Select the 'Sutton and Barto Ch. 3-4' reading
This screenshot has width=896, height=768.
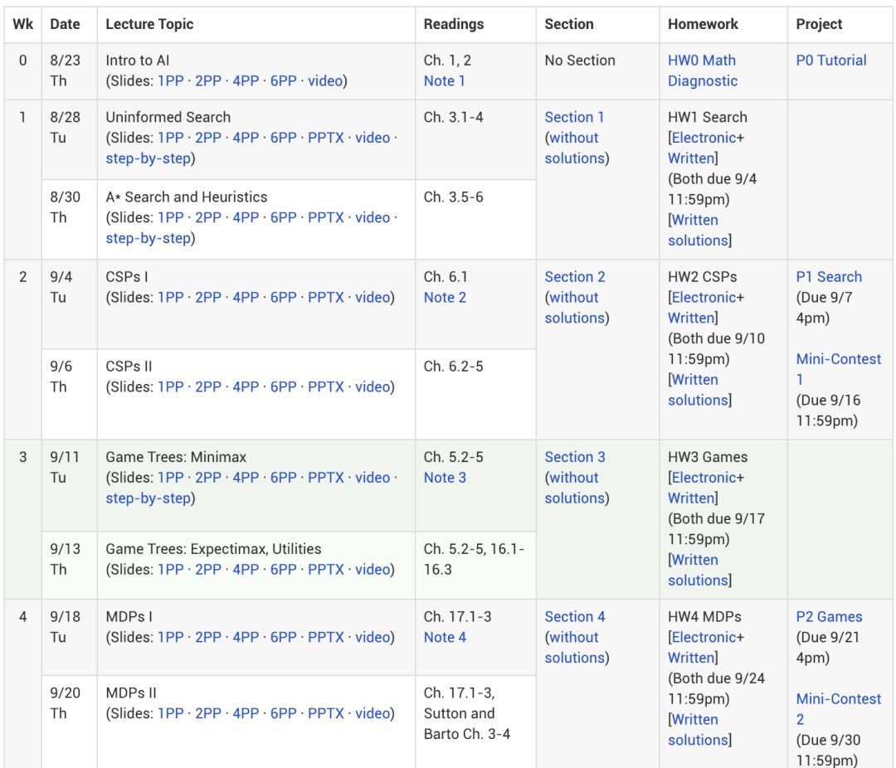click(467, 723)
